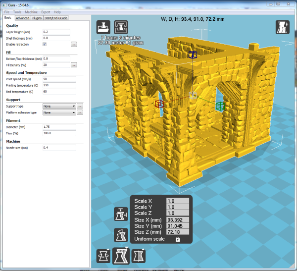
Task: Open the Expert menu
Action: (x=46, y=11)
